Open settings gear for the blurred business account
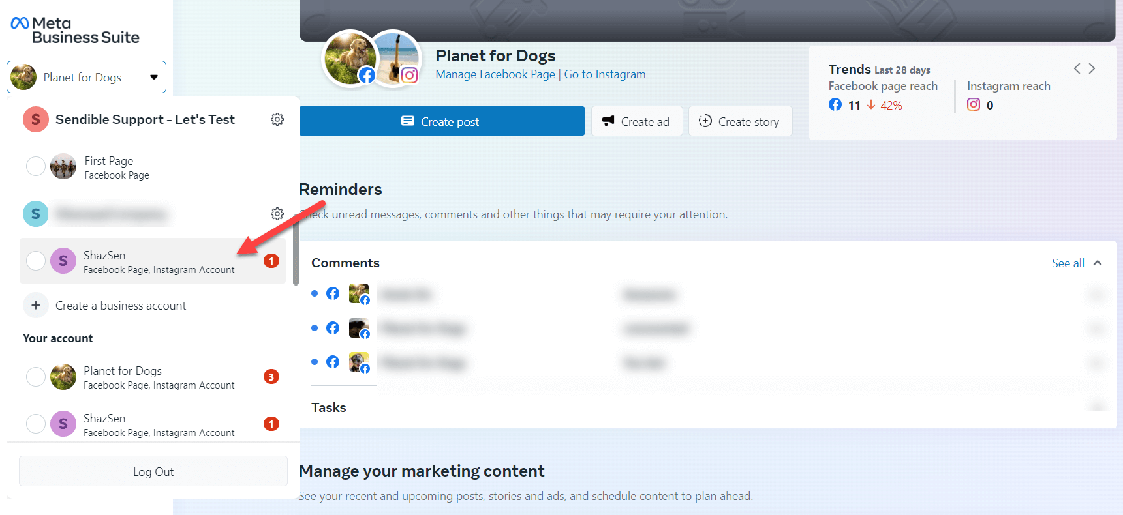Viewport: 1123px width, 515px height. (x=277, y=214)
